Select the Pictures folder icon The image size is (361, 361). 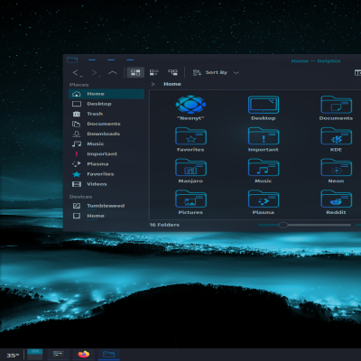(190, 199)
